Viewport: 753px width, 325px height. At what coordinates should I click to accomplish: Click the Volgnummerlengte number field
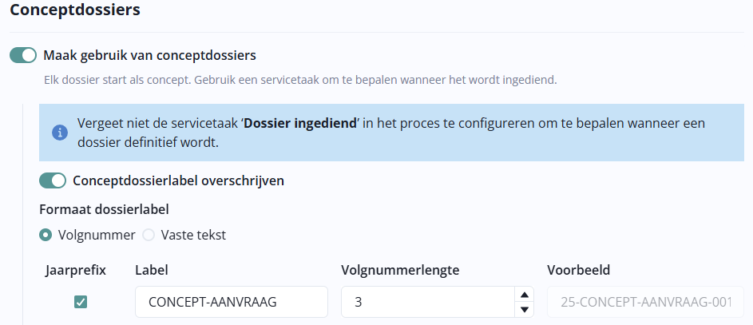427,302
